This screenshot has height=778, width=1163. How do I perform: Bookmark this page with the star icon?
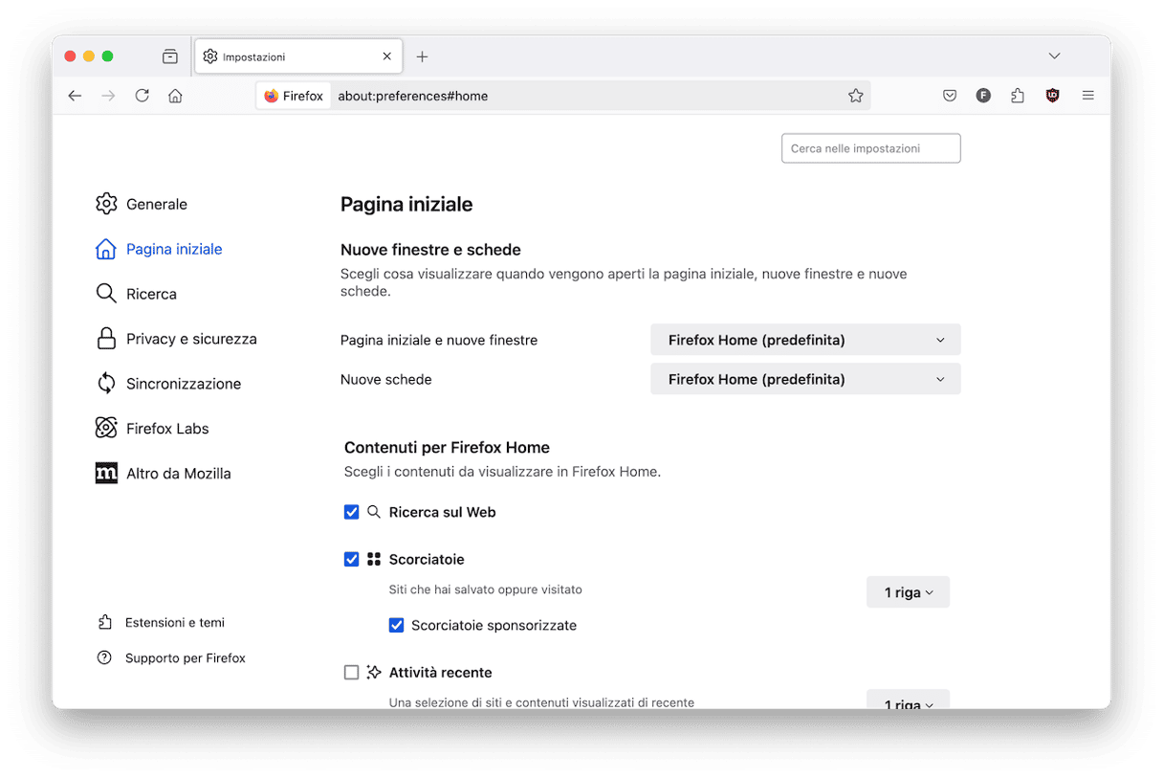click(x=856, y=96)
